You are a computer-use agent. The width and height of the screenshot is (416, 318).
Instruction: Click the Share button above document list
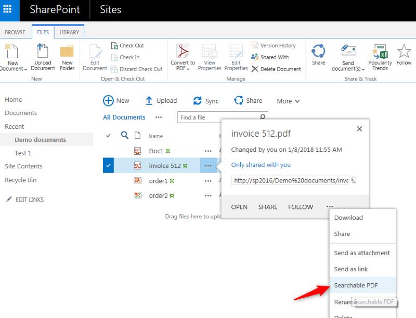[248, 101]
